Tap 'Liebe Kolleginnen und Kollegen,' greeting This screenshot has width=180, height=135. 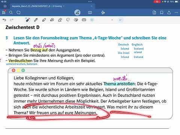[44, 78]
